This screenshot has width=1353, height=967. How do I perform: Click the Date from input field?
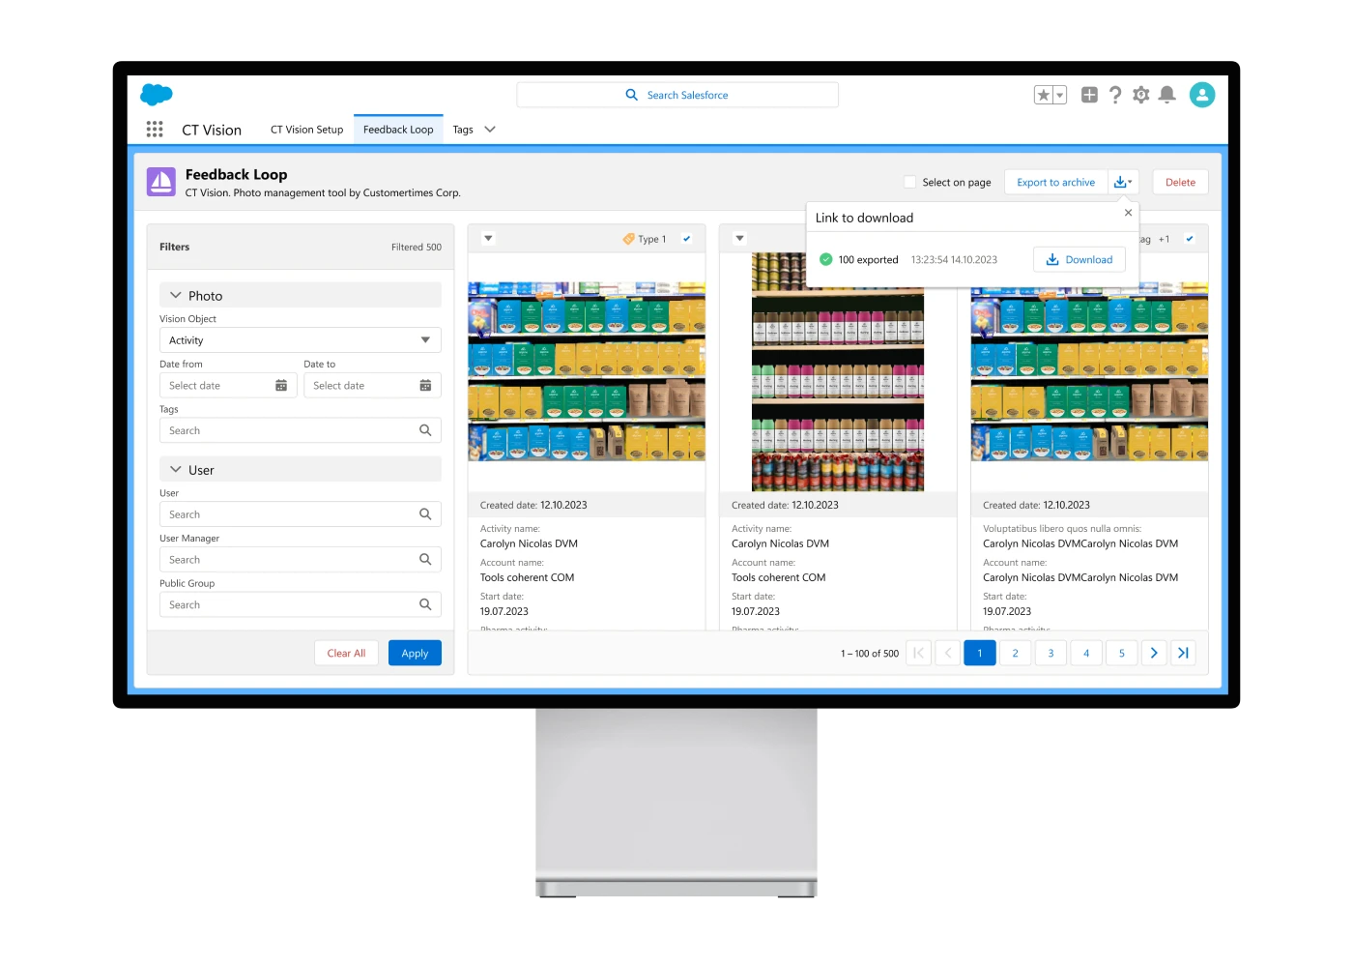click(x=228, y=386)
